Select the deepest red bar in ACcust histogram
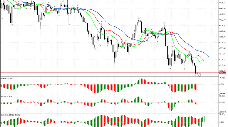The image size is (228, 127). (x=172, y=106)
